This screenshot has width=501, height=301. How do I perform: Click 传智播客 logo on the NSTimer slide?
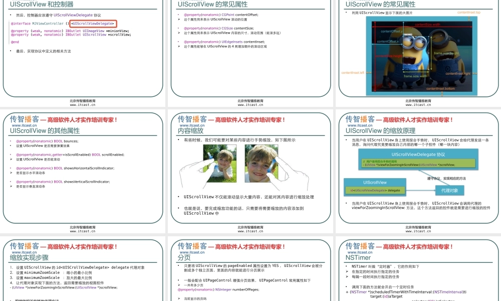pyautogui.click(x=360, y=246)
